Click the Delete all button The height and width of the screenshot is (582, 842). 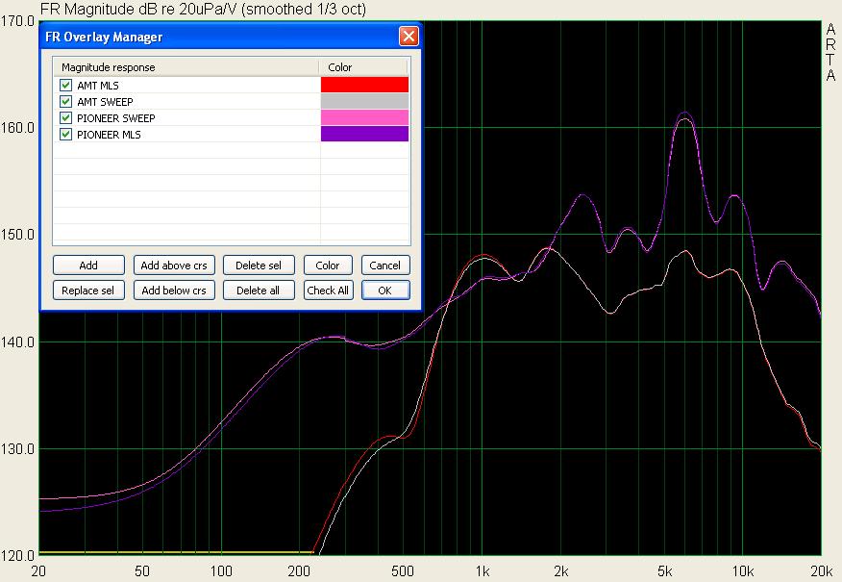tap(259, 291)
